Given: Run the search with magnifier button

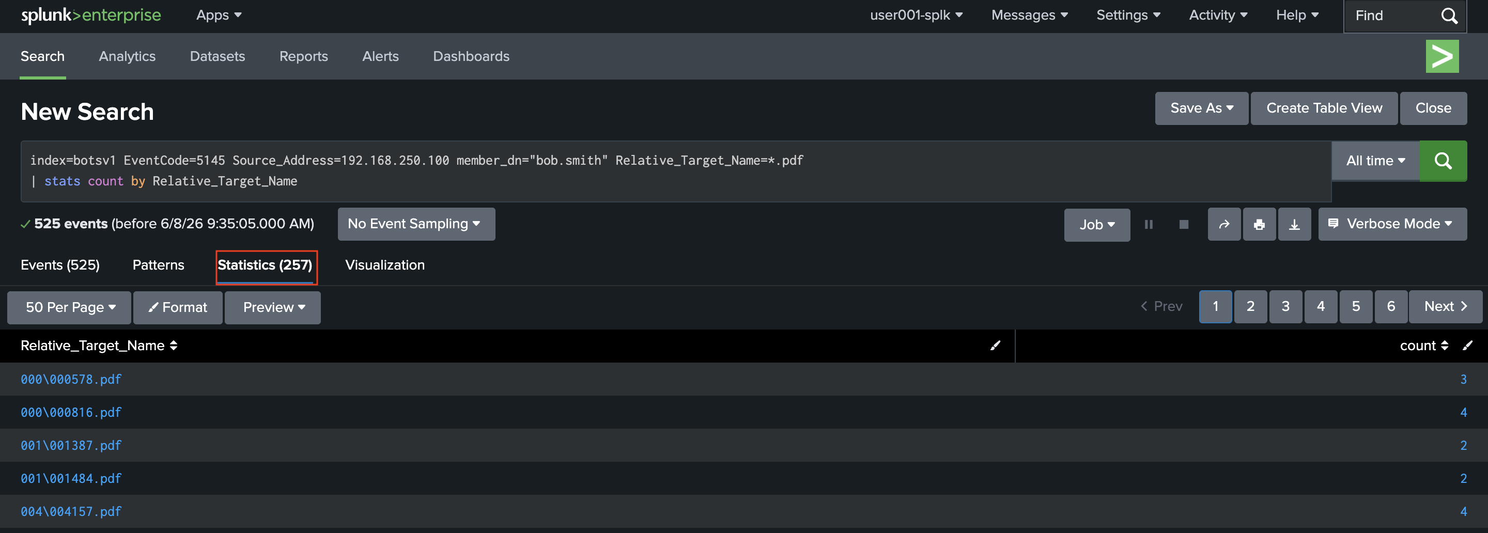Looking at the screenshot, I should 1443,161.
